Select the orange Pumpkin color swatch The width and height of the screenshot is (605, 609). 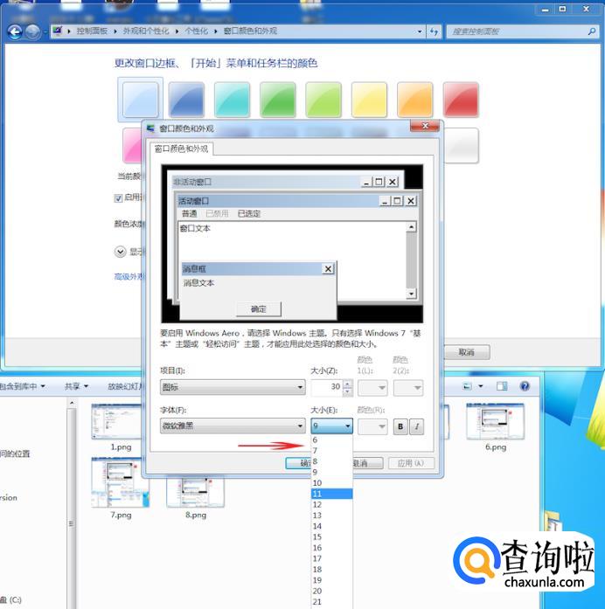(414, 100)
